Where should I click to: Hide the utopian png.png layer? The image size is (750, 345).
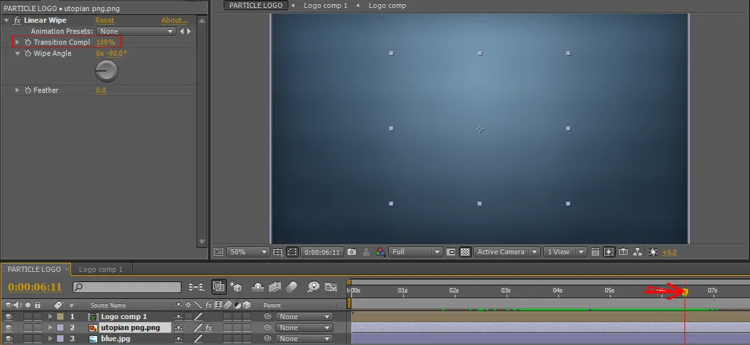pyautogui.click(x=8, y=327)
